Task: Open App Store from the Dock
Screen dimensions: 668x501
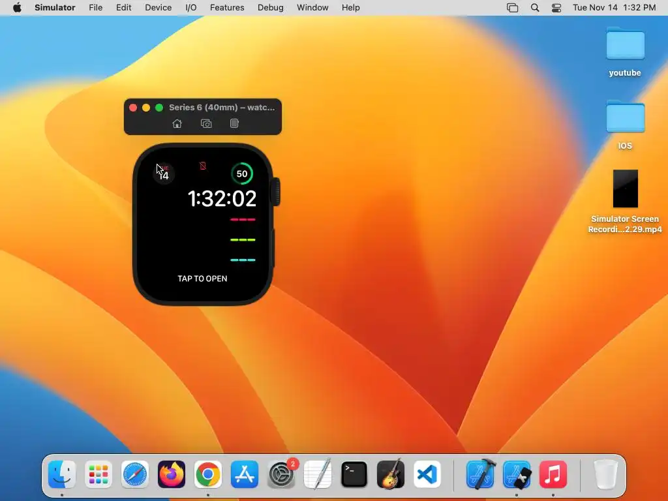Action: 245,474
